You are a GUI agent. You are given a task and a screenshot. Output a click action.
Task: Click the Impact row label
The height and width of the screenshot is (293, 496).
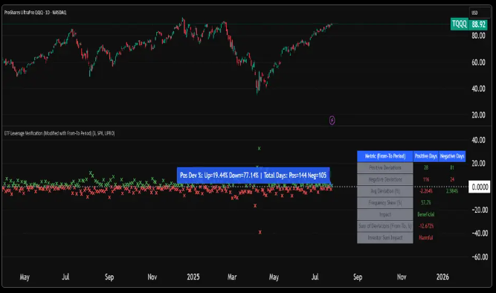(385, 214)
